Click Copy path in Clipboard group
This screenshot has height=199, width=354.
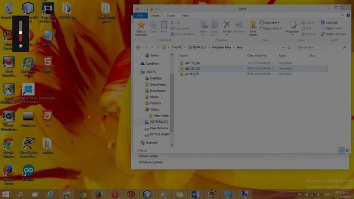click(x=180, y=28)
